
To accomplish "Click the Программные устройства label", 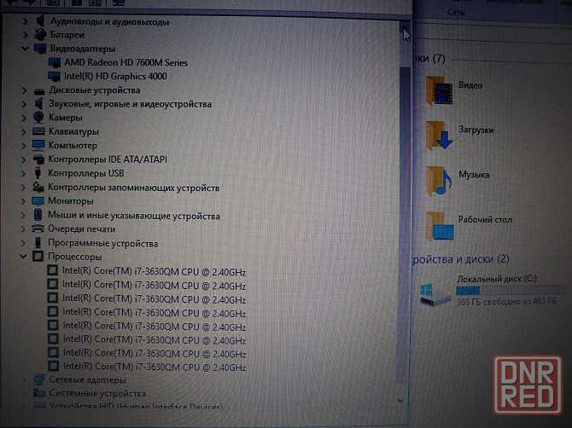I will click(x=102, y=243).
